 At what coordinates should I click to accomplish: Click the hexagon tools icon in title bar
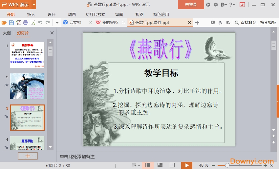click(216, 5)
